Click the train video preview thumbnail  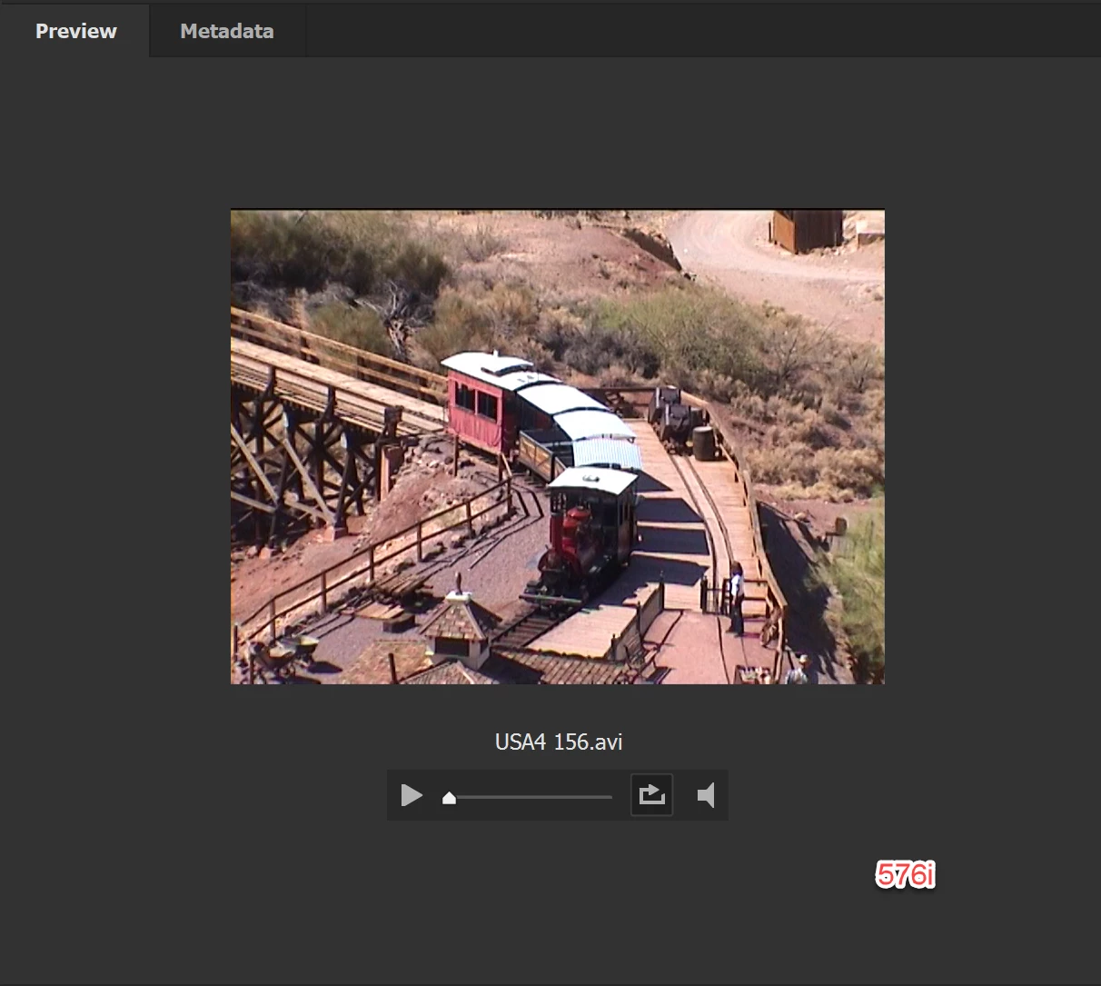point(557,446)
